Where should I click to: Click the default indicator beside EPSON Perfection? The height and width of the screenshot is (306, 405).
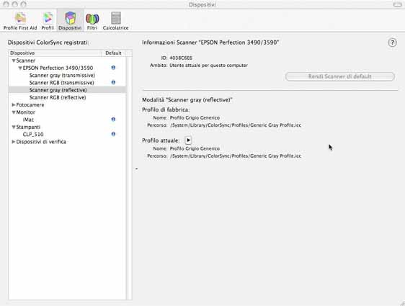113,68
